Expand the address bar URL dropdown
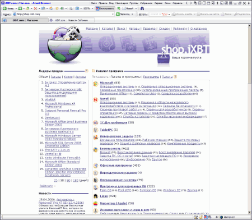 [x=113, y=14]
